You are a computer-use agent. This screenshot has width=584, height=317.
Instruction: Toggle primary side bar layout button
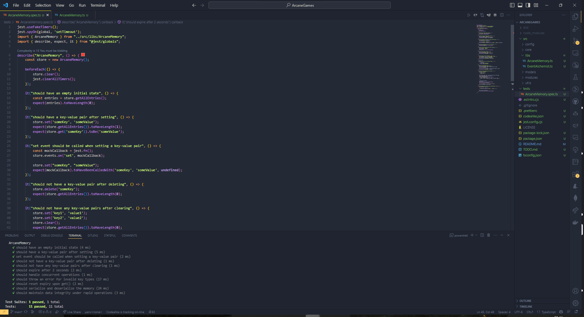click(512, 5)
